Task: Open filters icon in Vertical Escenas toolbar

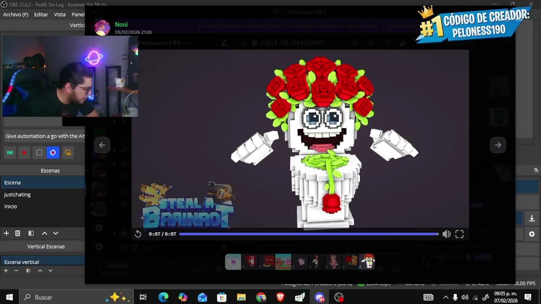Action: [28, 271]
